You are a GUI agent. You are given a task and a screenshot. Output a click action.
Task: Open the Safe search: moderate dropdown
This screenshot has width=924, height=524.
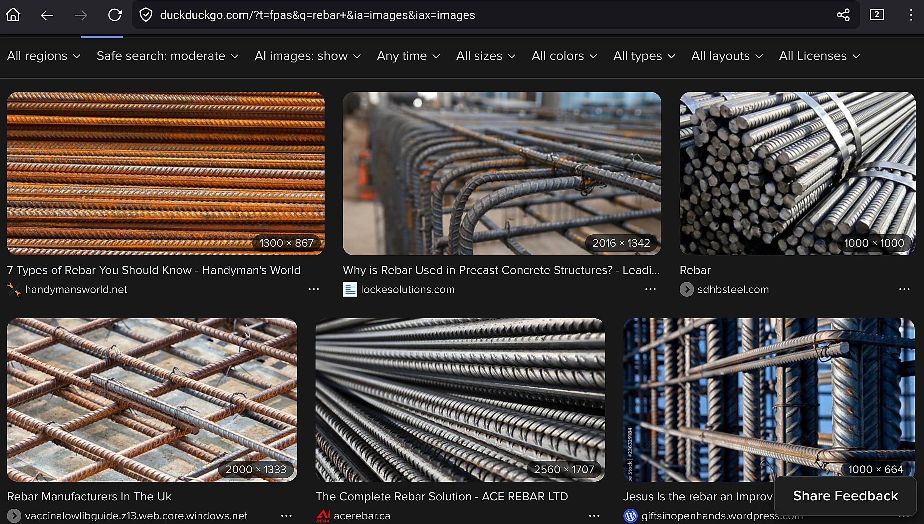pos(167,56)
